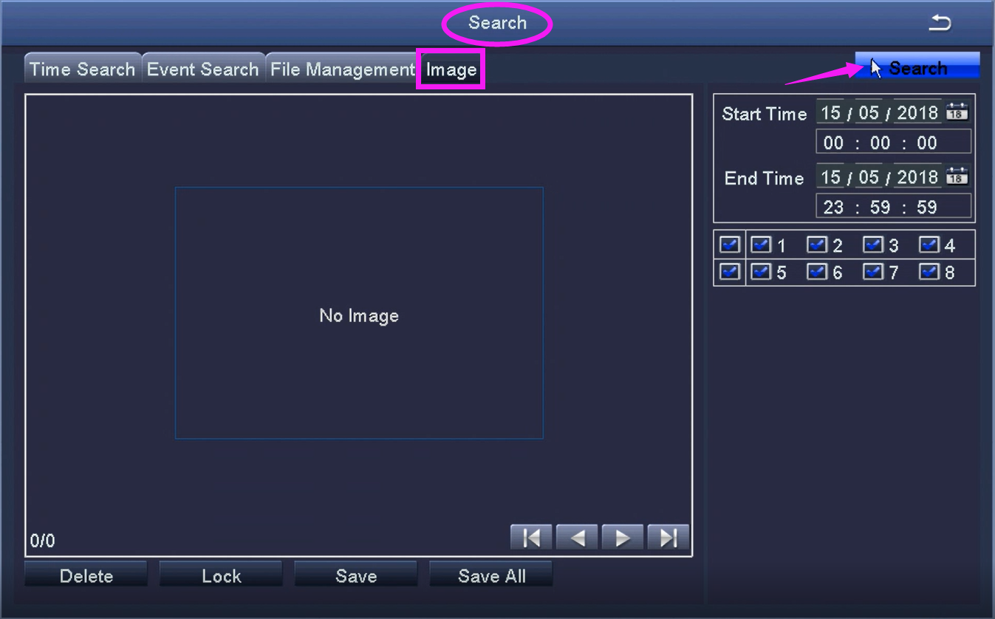
Task: Click the 0/0 image counter
Action: 43,541
